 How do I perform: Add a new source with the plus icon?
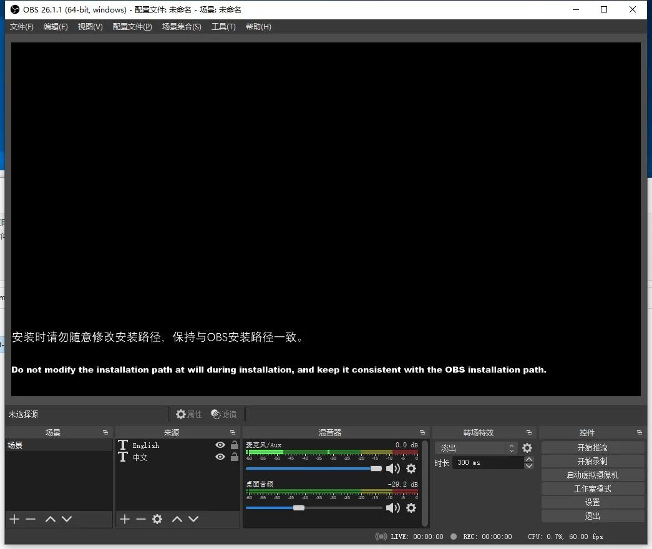pos(124,518)
